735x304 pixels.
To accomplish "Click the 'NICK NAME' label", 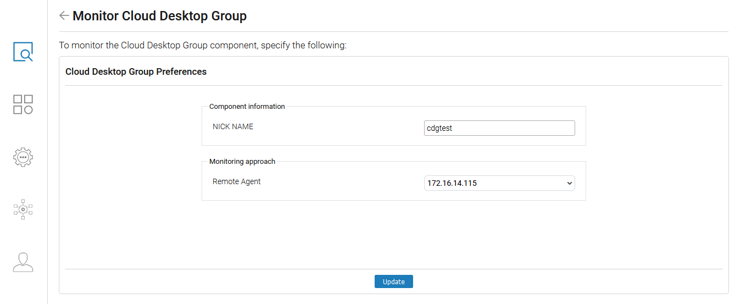I will pyautogui.click(x=233, y=126).
